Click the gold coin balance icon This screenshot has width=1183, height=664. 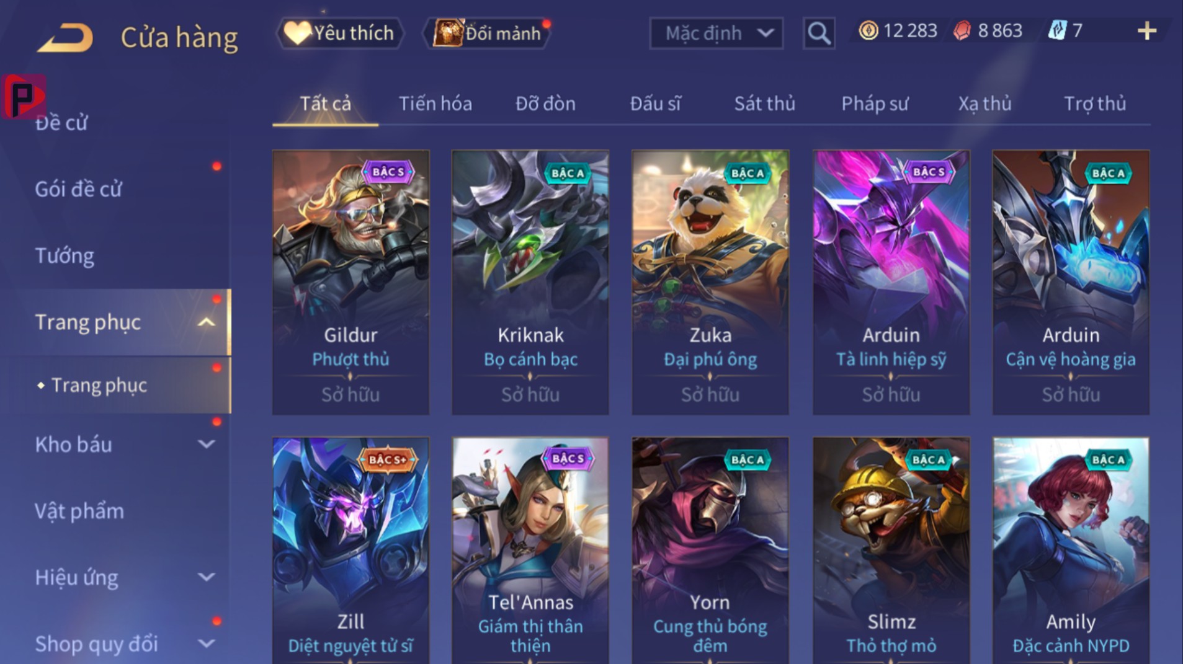tap(868, 30)
